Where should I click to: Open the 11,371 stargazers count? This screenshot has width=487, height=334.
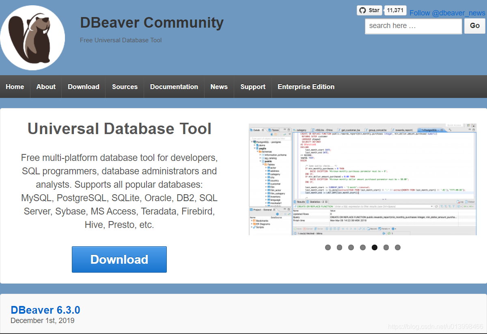click(395, 11)
